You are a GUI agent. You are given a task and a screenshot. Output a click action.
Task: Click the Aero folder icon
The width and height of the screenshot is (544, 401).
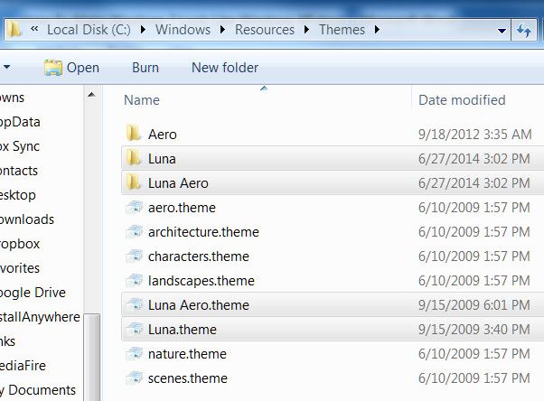134,134
